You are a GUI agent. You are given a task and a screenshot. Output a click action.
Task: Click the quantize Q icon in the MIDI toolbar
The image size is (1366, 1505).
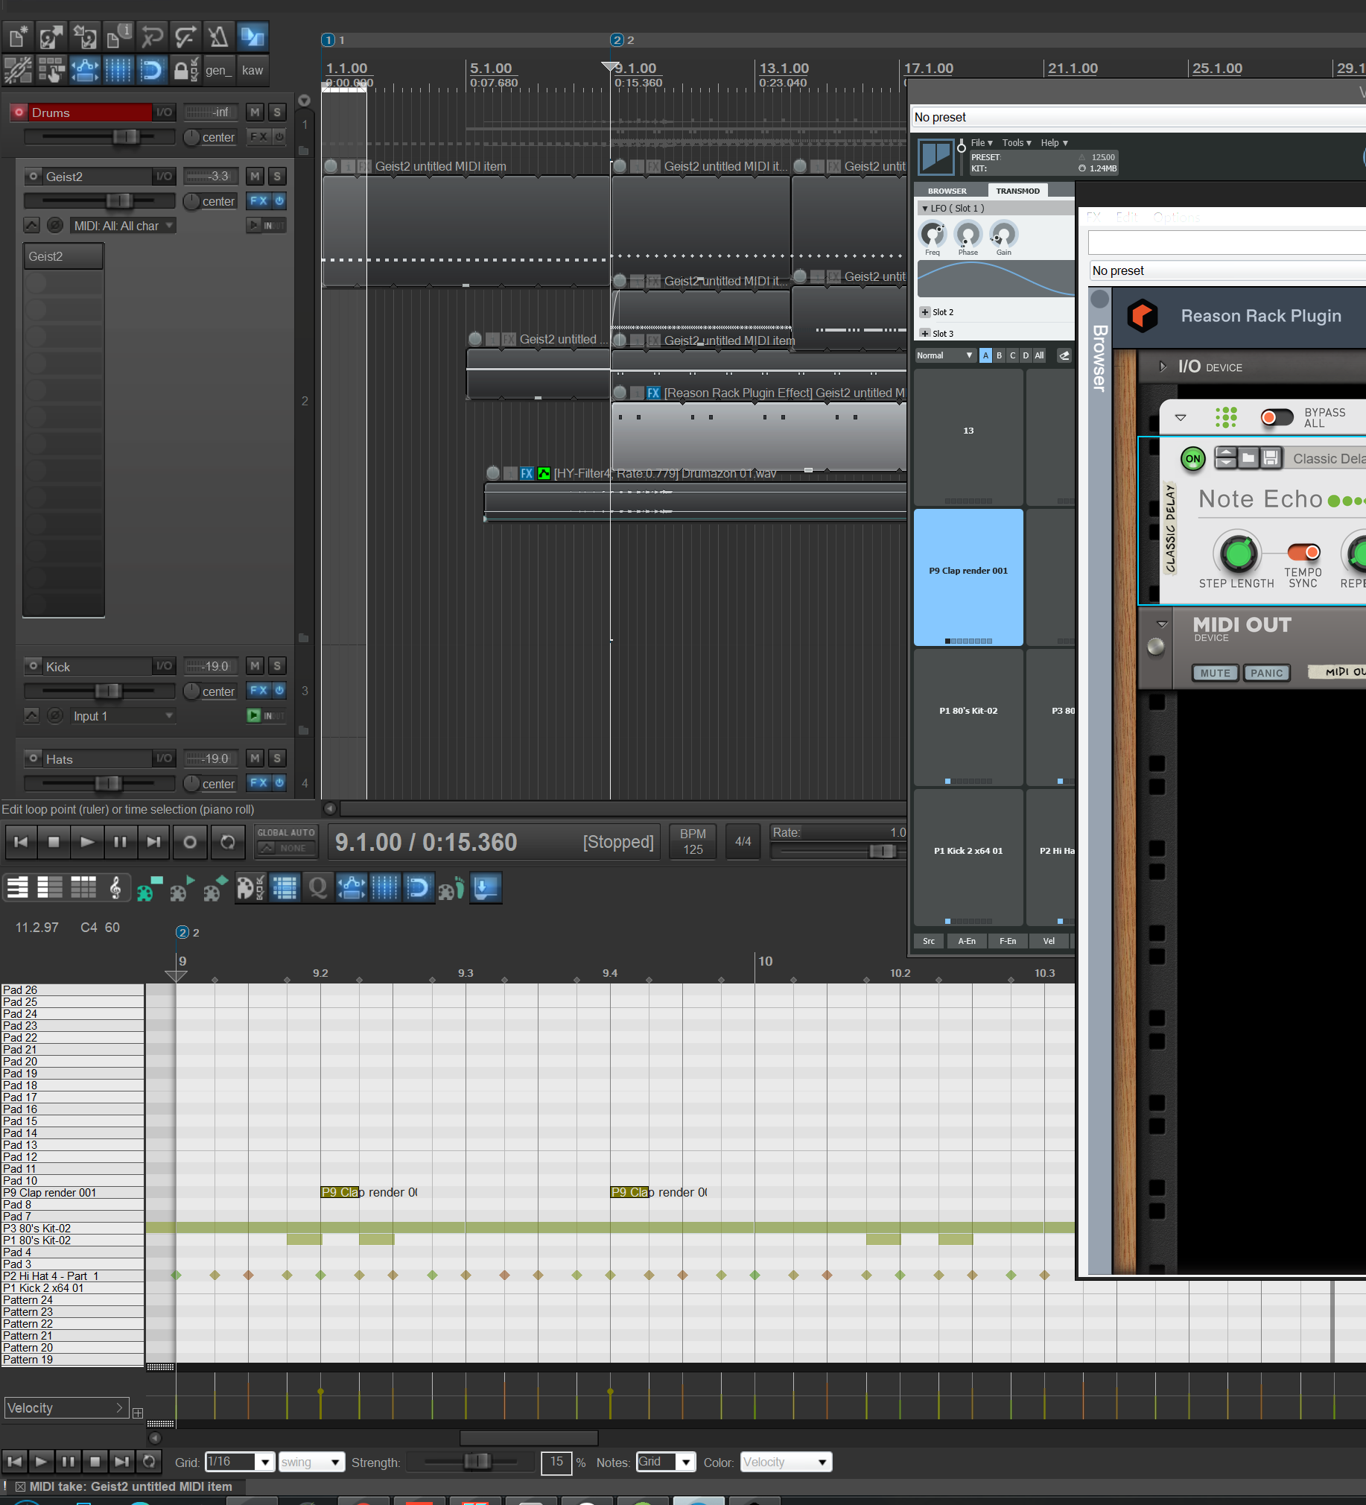click(x=318, y=888)
